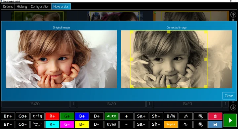Click the top-center yellow crop handle
The height and width of the screenshot is (129, 238).
(x=169, y=32)
